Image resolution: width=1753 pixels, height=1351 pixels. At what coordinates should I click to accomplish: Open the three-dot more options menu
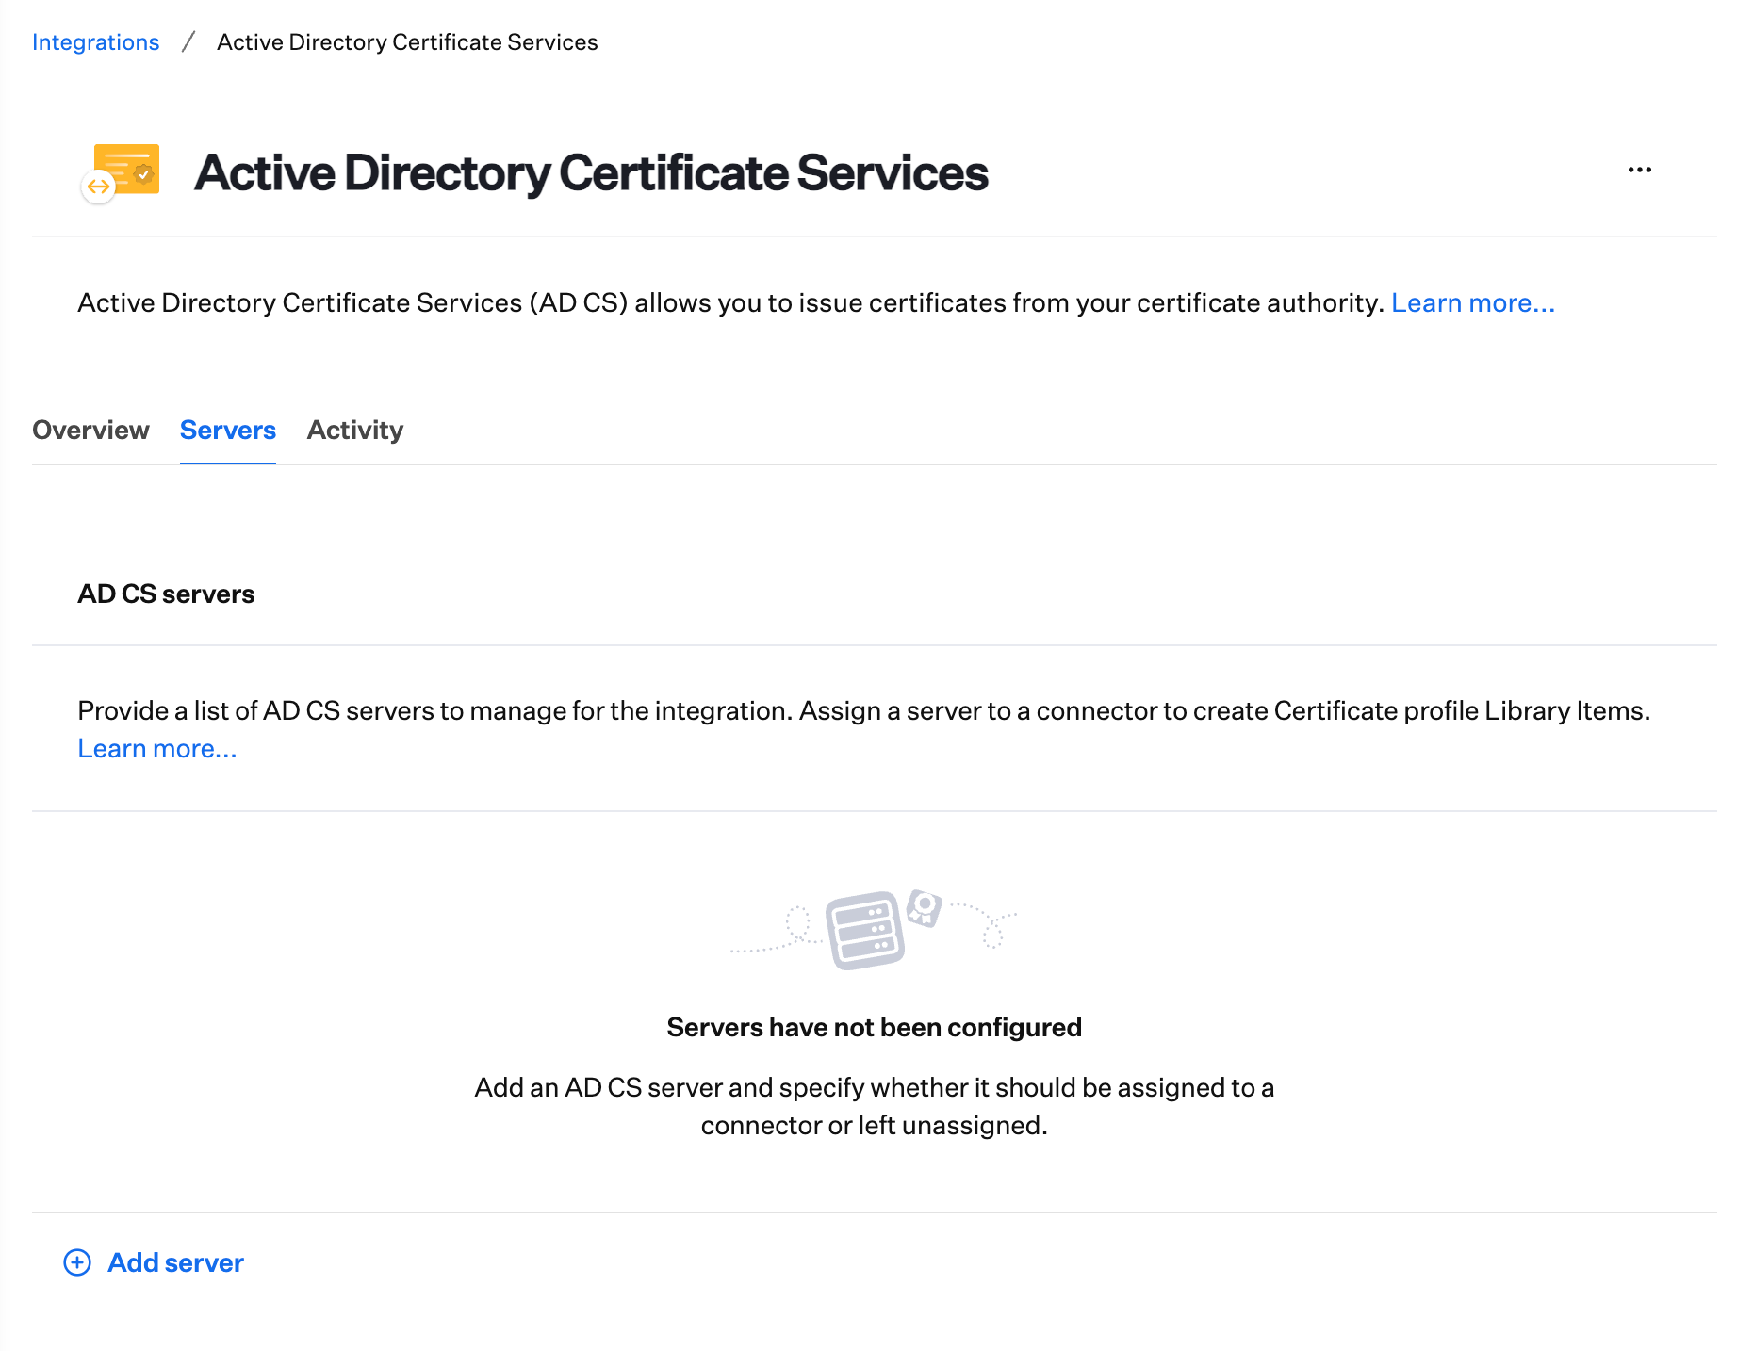pos(1639,171)
